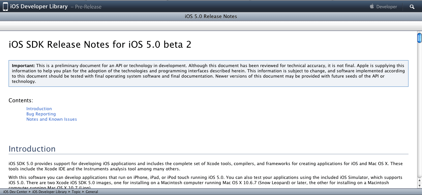422x195 pixels.
Task: Click the iOS SDK Release Notes main heading
Action: click(x=100, y=44)
